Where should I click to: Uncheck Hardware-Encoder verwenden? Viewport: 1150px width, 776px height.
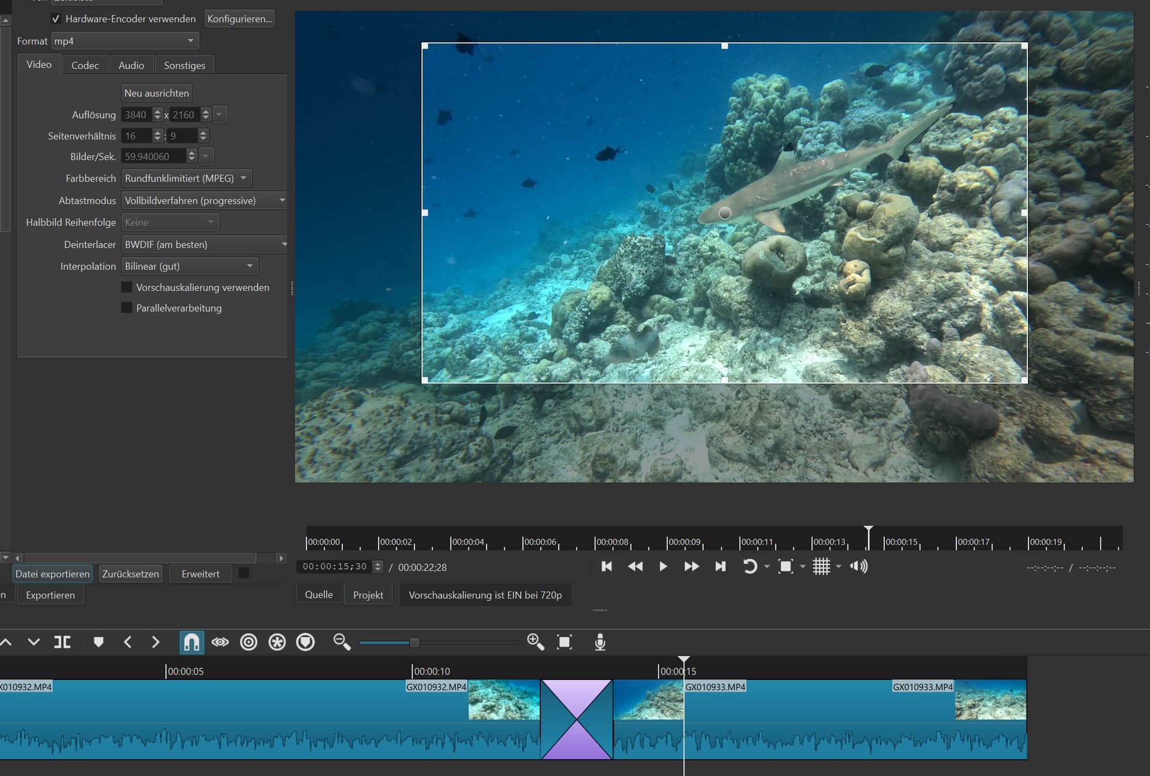click(x=56, y=19)
